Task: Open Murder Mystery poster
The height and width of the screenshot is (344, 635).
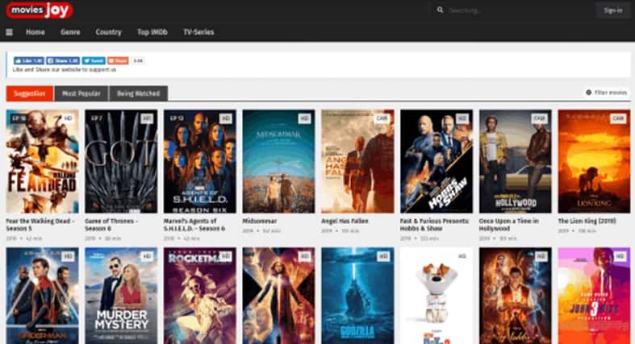Action: click(x=121, y=296)
